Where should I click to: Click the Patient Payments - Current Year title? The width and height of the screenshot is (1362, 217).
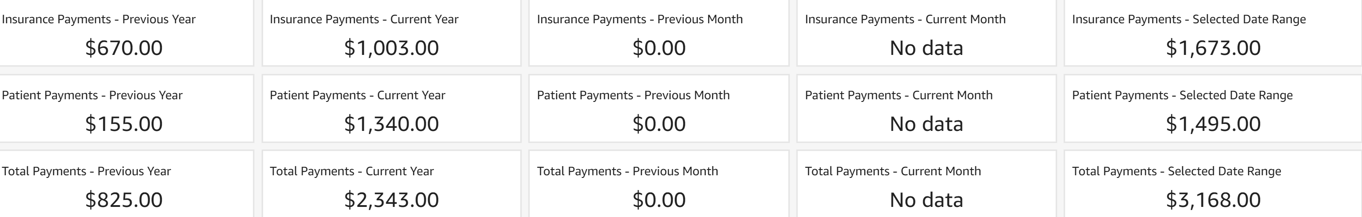pyautogui.click(x=357, y=96)
